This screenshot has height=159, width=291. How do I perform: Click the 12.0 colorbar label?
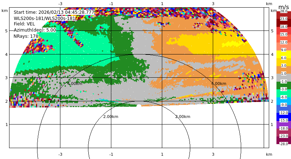point(284,42)
